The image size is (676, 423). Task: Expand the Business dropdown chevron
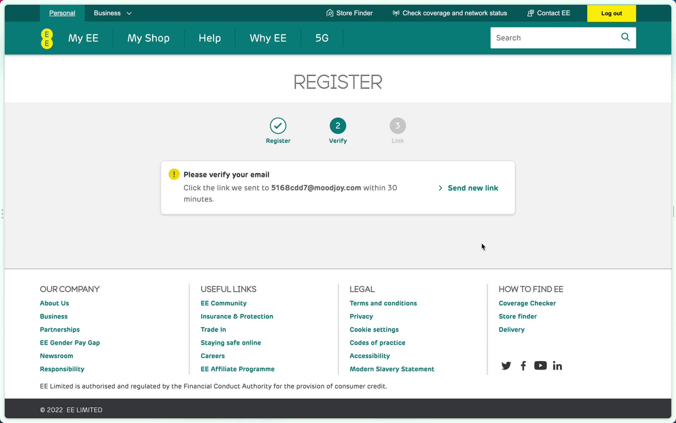click(x=129, y=13)
